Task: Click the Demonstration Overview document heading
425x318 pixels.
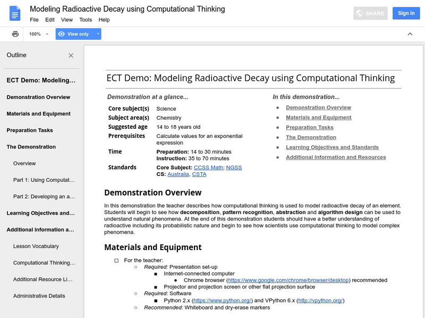Action: [153, 193]
